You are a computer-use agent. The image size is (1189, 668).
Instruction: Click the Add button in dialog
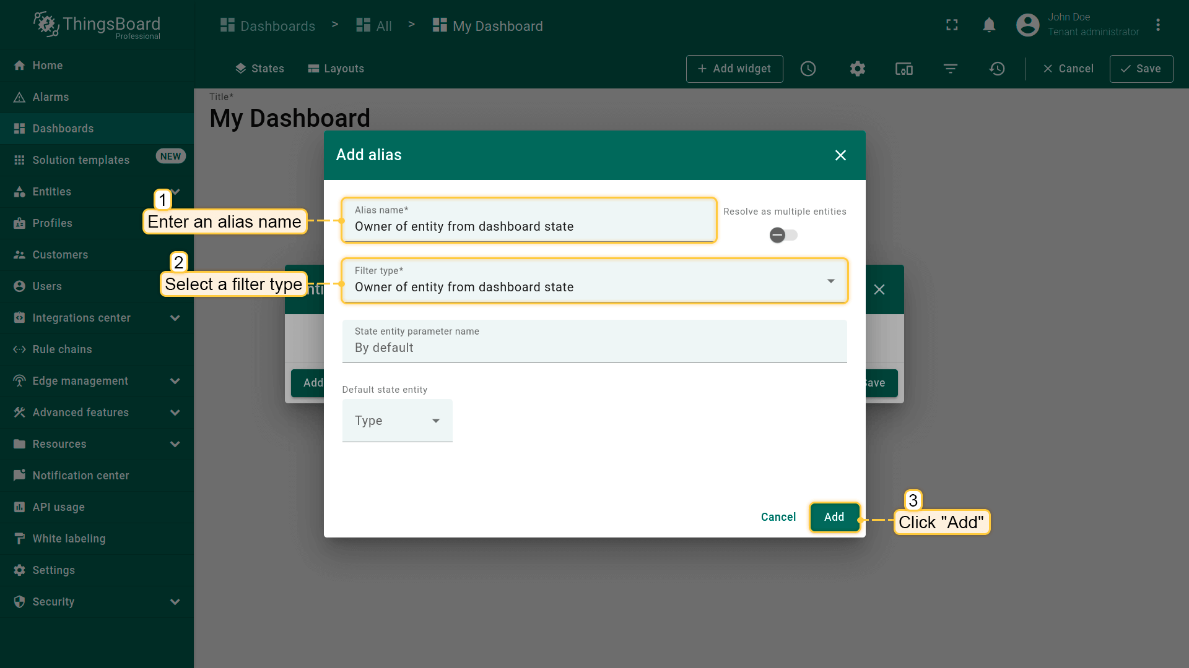(x=834, y=517)
